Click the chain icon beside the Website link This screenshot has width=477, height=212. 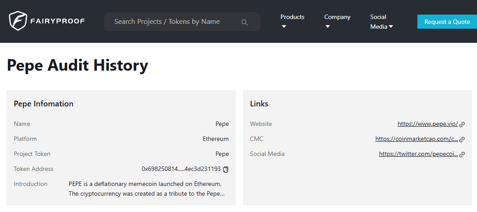tap(462, 124)
